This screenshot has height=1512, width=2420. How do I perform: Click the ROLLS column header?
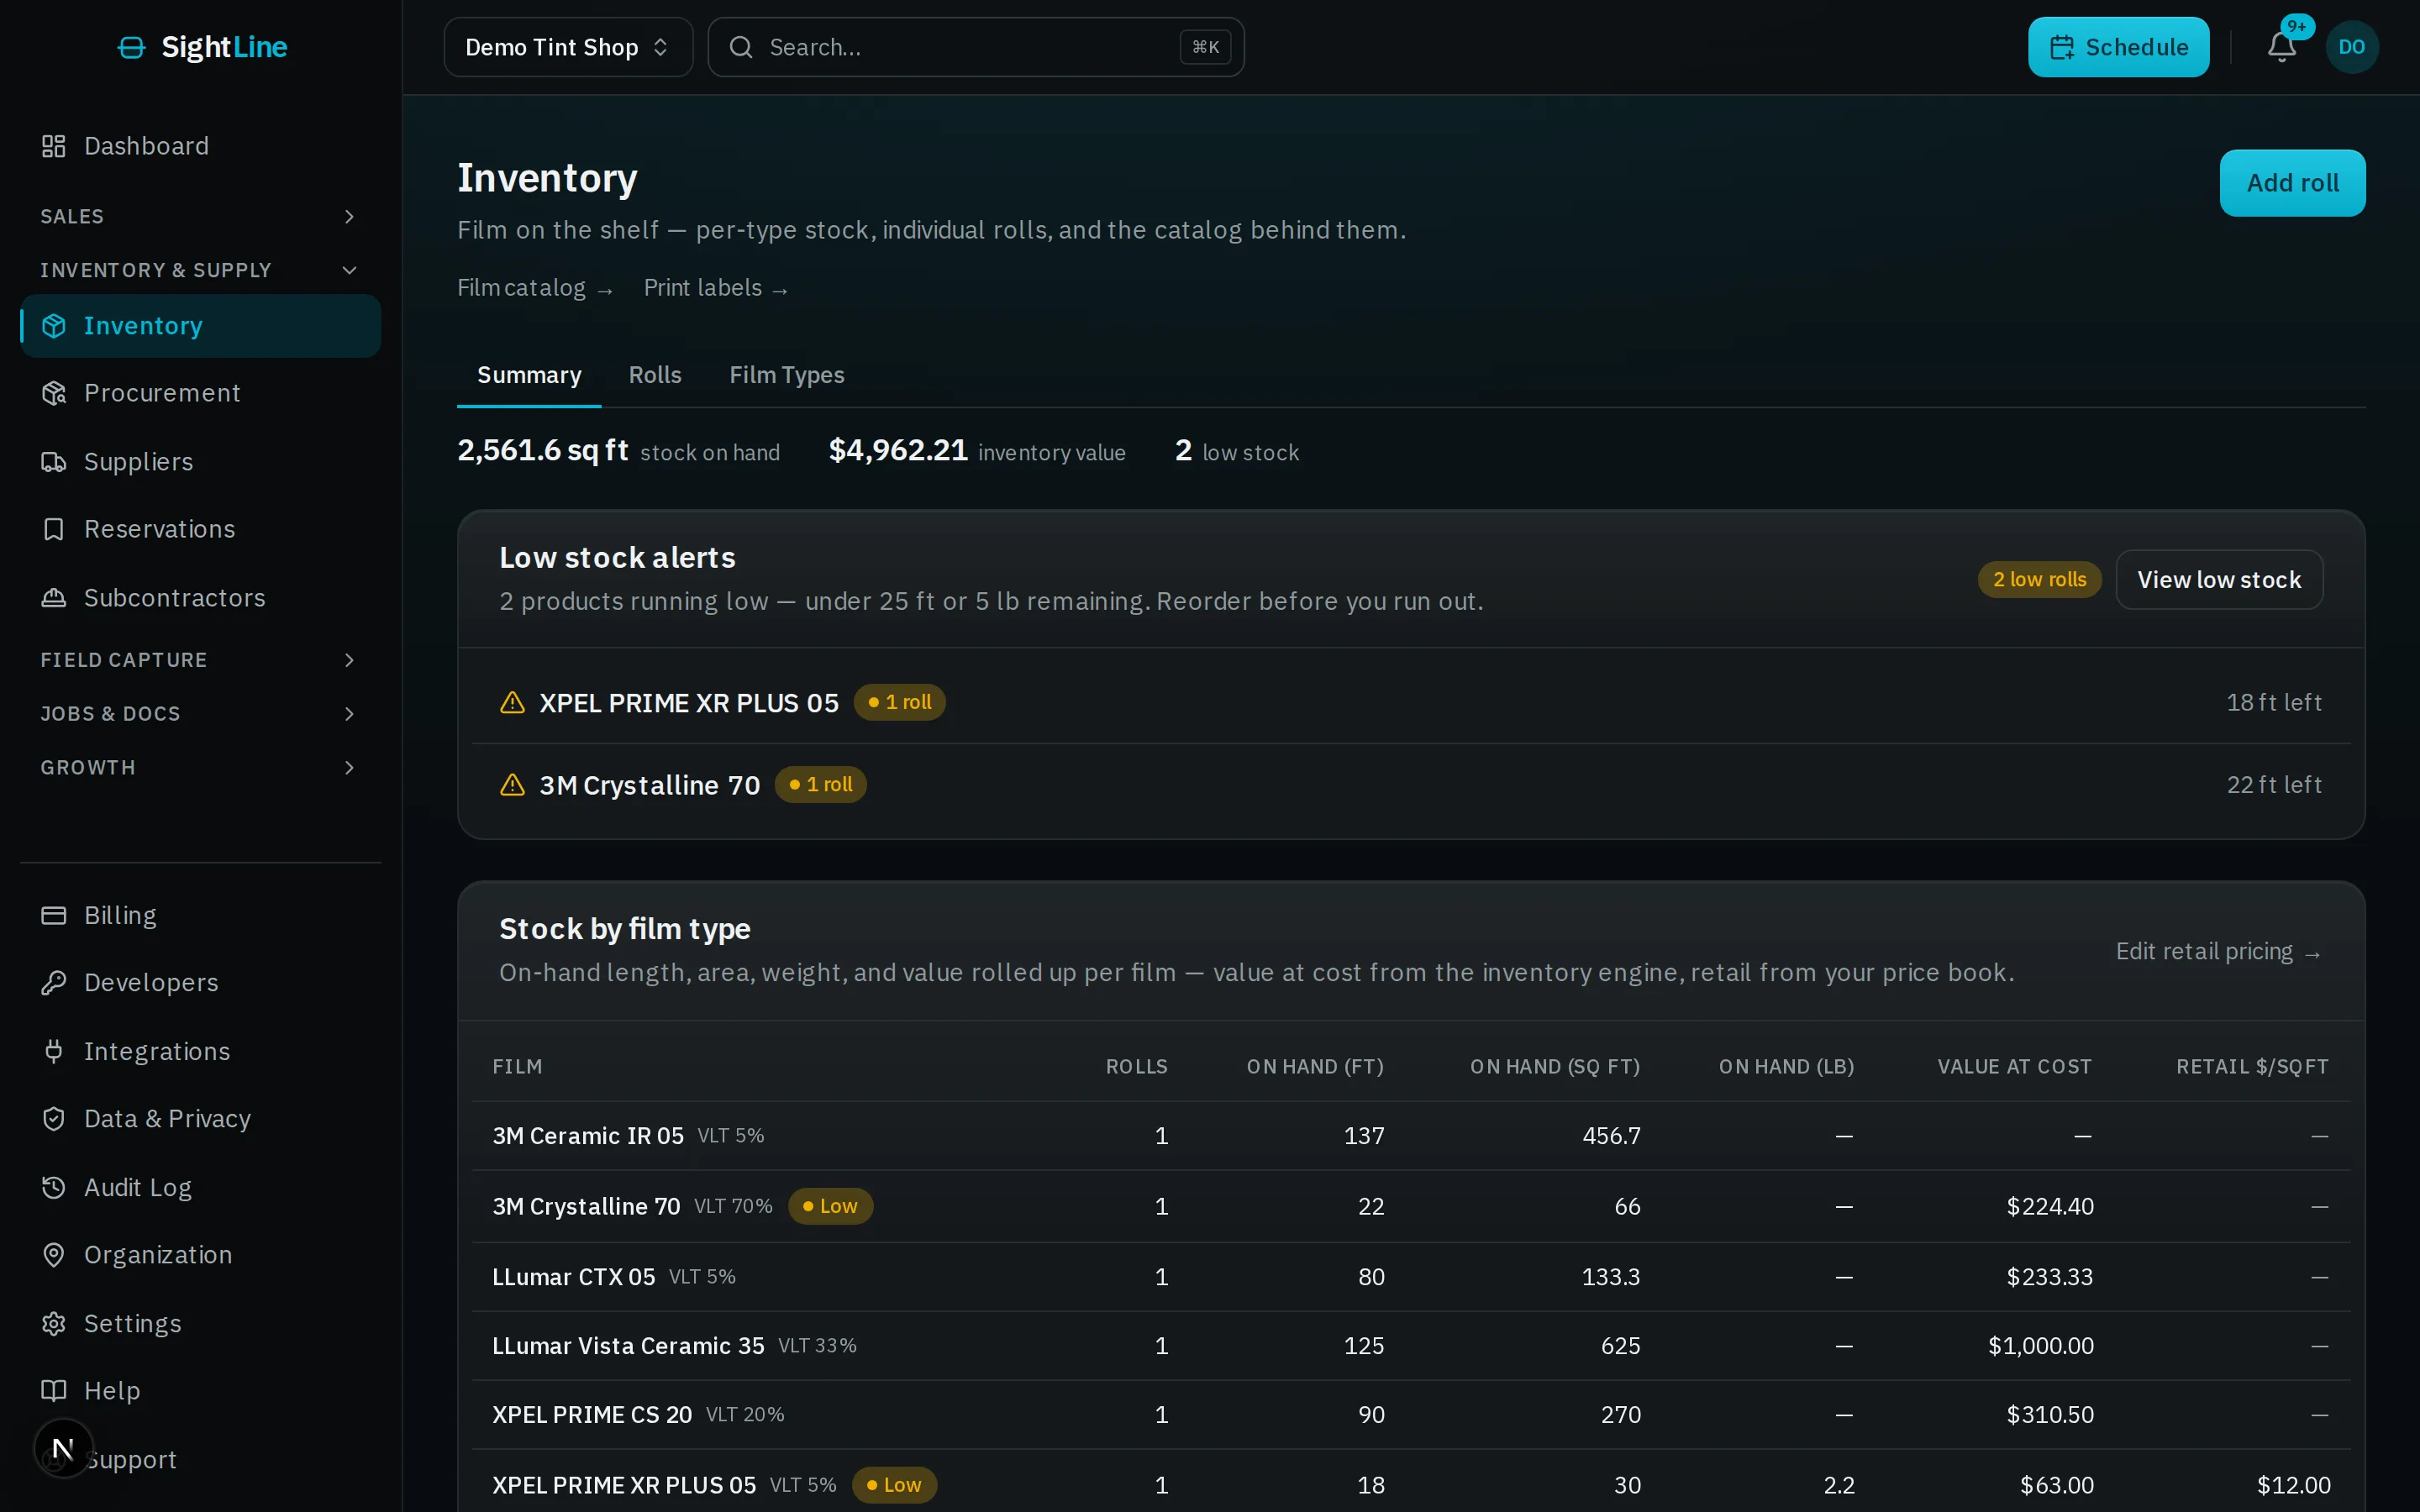click(x=1136, y=1067)
